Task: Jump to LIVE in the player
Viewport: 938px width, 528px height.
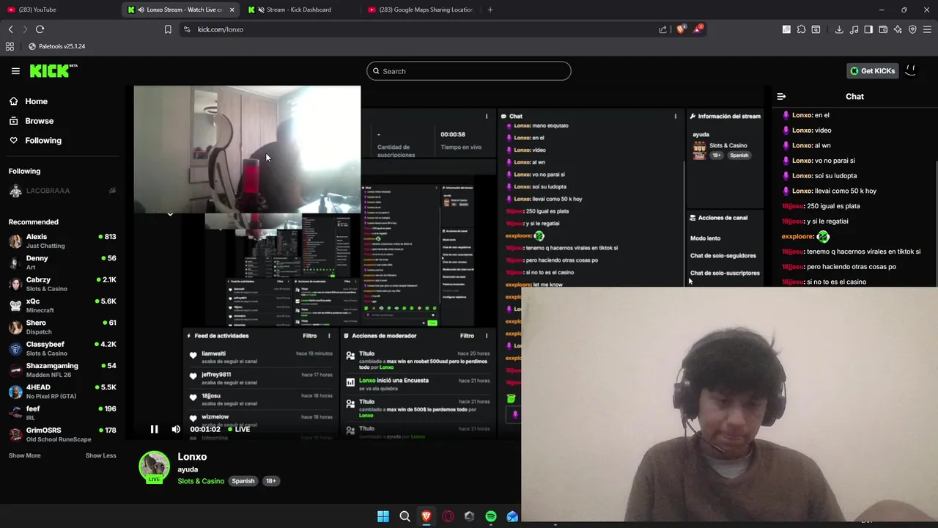Action: 239,429
